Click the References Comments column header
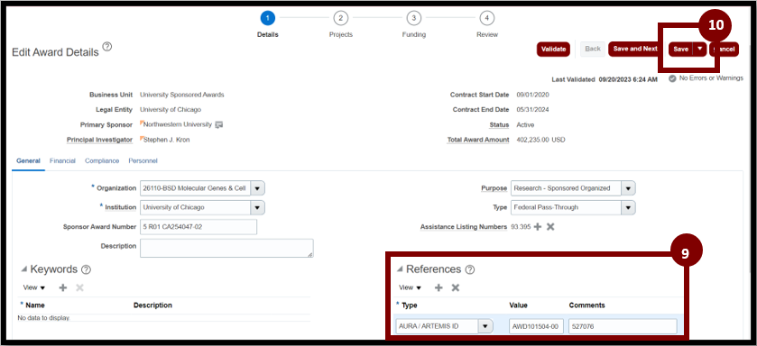Image resolution: width=757 pixels, height=346 pixels. pyautogui.click(x=586, y=305)
